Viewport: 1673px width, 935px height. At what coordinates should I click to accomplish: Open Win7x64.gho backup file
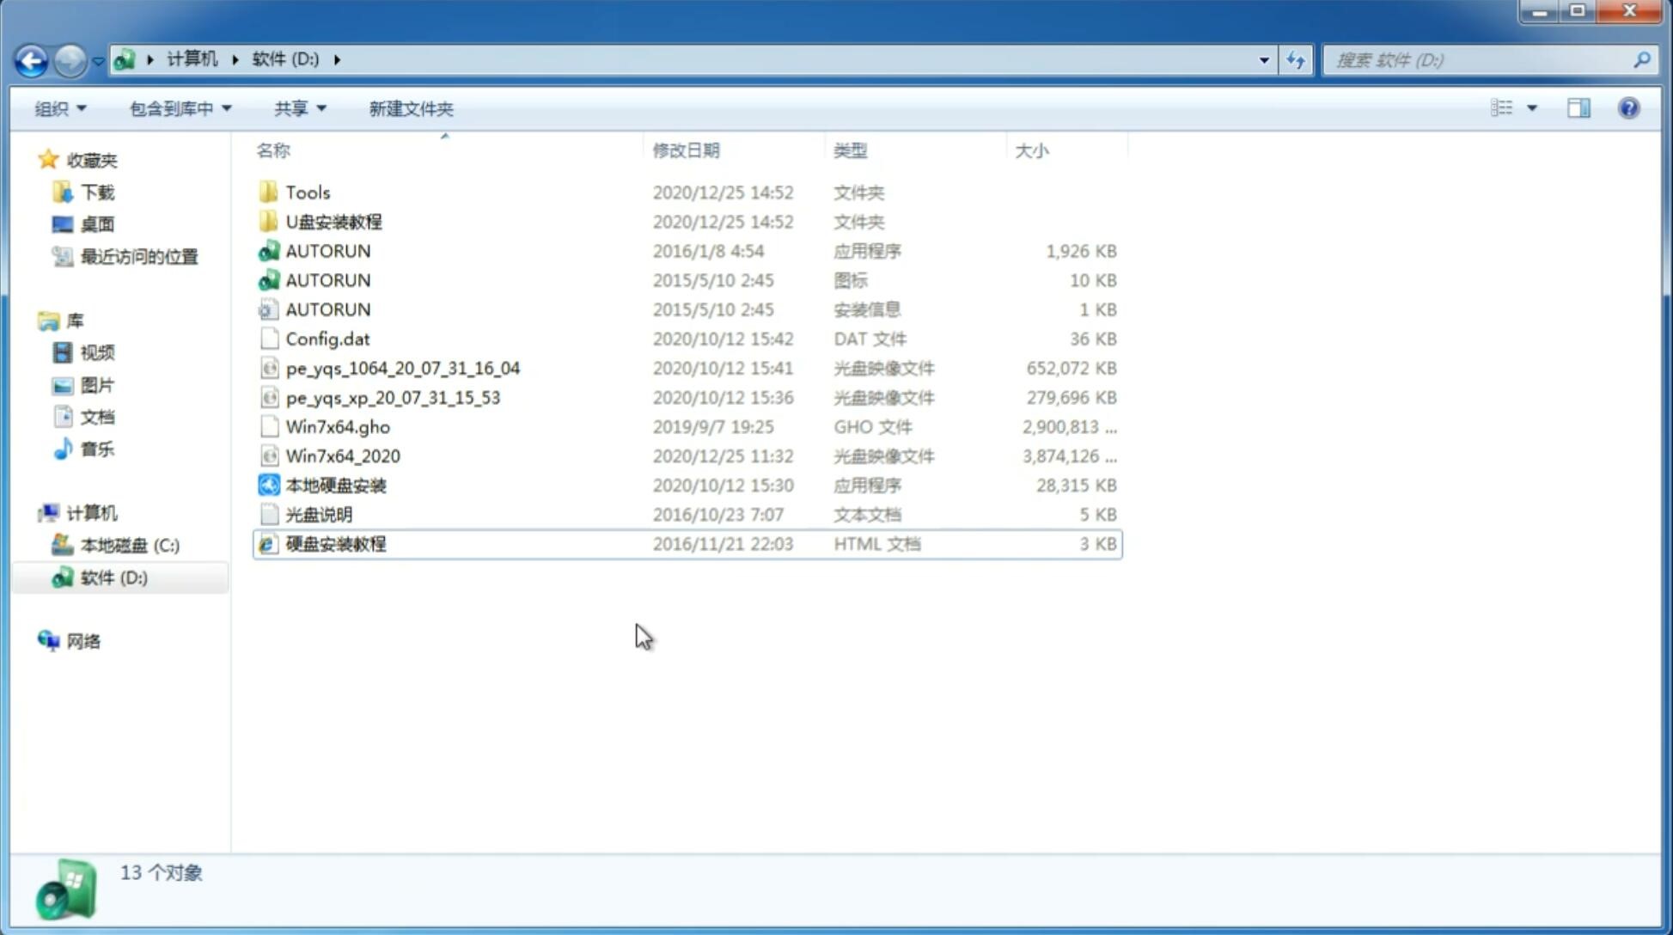click(x=337, y=426)
